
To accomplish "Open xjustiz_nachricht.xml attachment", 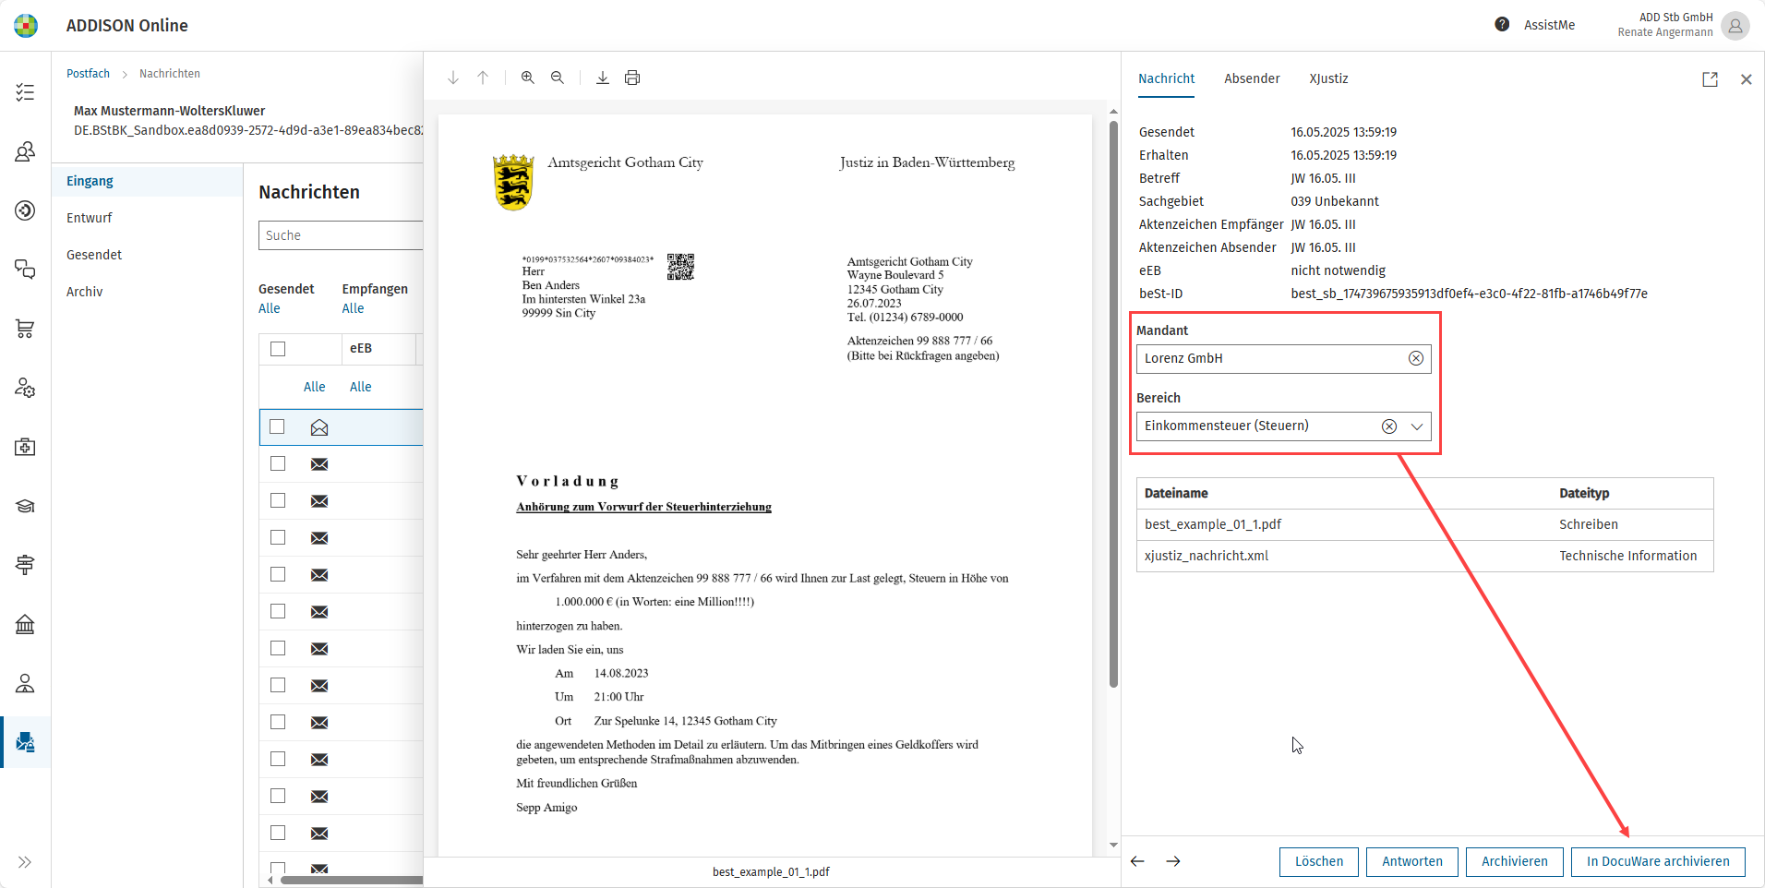I will point(1207,556).
